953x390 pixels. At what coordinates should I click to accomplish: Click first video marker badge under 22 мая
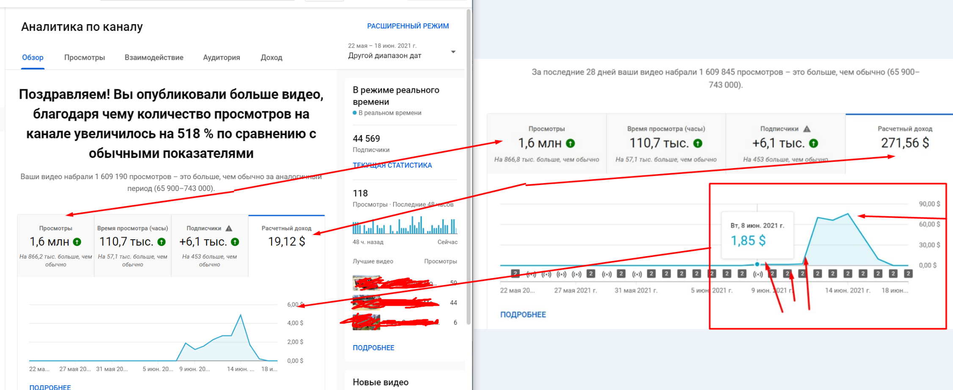515,274
